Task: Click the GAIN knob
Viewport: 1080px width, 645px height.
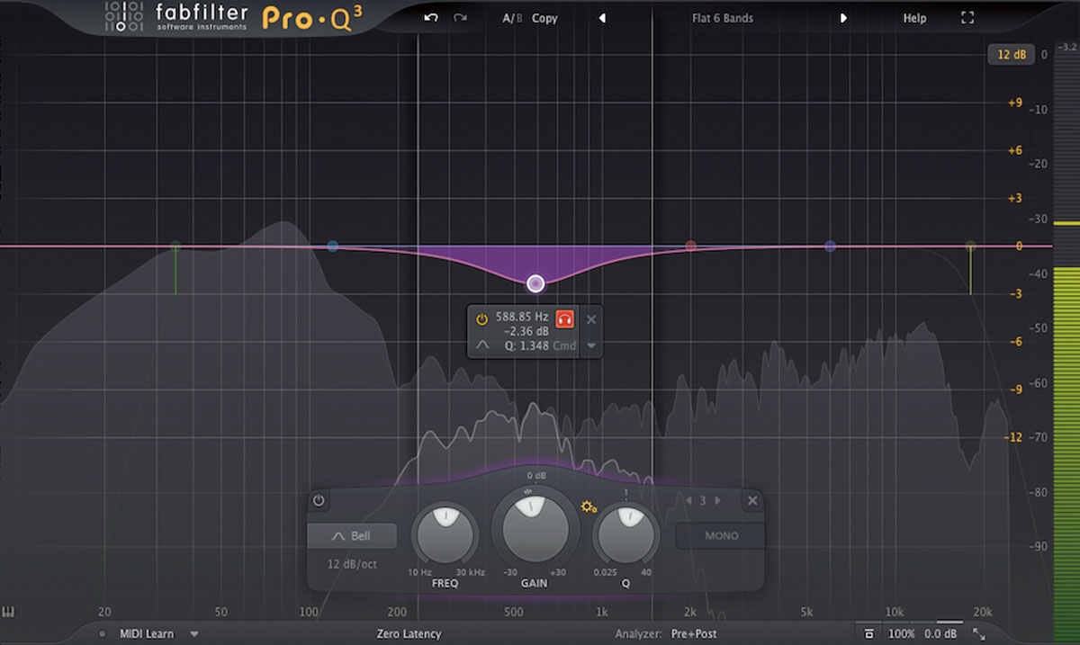Action: coord(535,528)
